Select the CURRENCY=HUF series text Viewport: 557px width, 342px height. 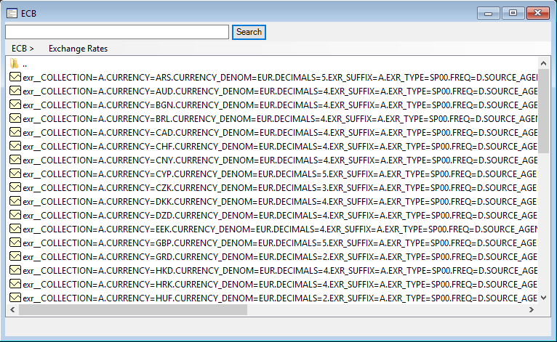point(280,298)
